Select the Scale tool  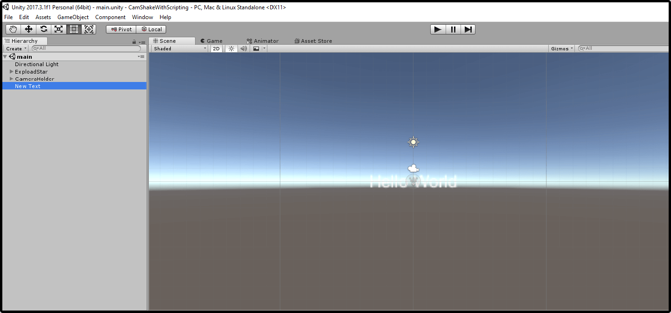[x=59, y=29]
